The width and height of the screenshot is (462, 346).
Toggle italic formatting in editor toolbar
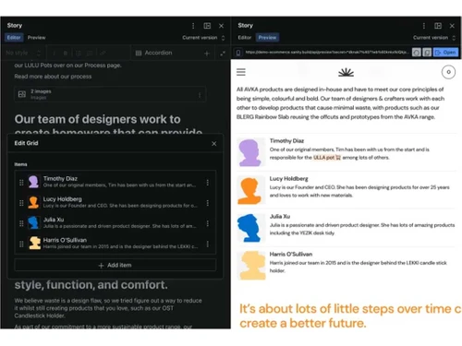[x=54, y=54]
